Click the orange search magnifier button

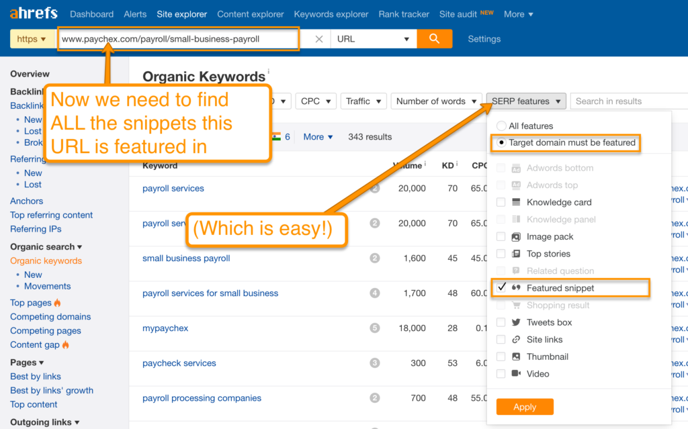435,38
